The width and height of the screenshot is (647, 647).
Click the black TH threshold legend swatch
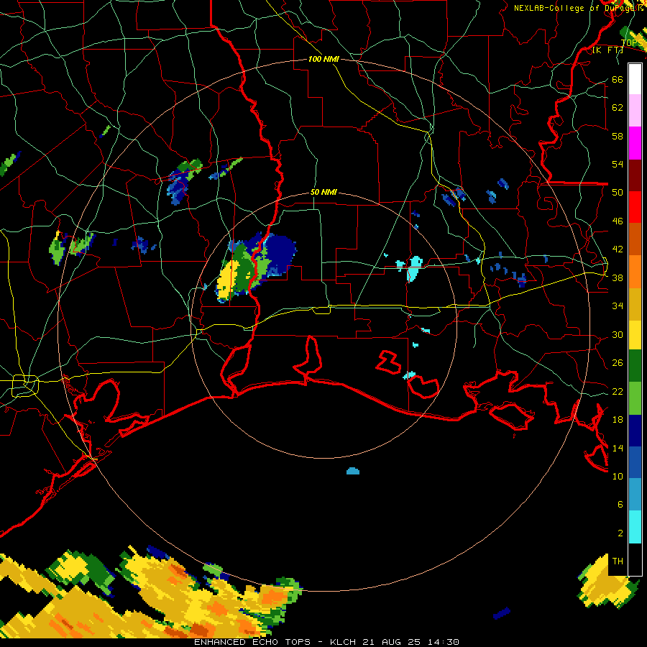tap(635, 559)
